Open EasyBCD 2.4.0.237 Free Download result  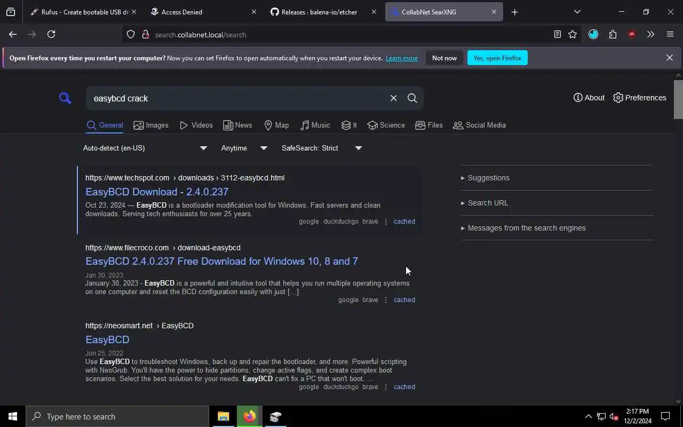tap(221, 261)
